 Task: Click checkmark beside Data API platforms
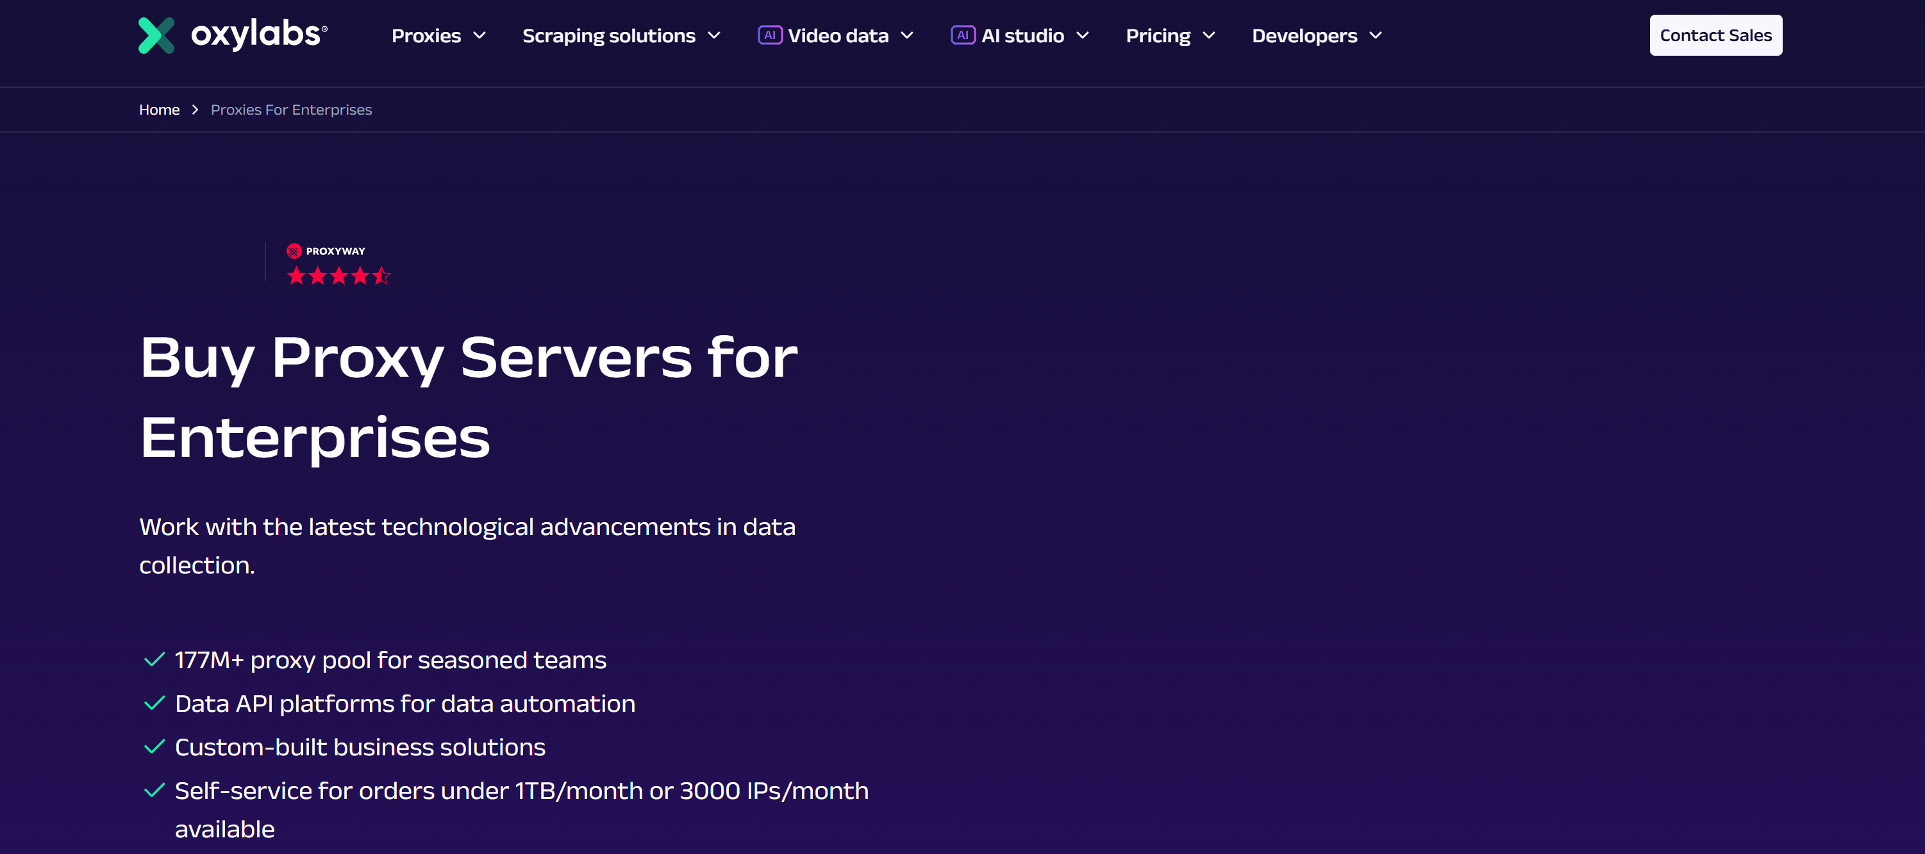[154, 703]
